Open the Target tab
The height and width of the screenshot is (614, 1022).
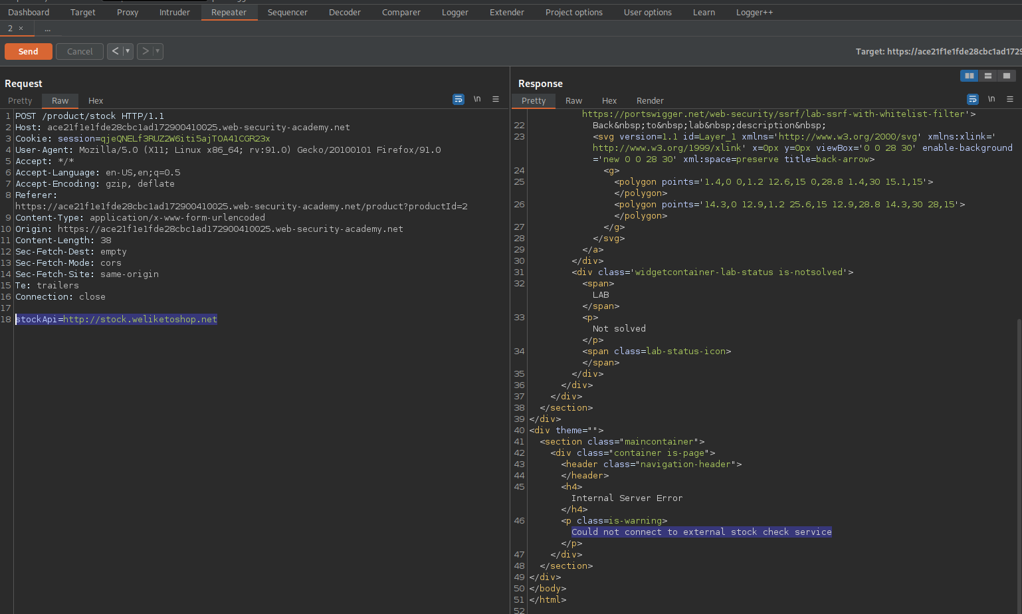[x=83, y=13]
